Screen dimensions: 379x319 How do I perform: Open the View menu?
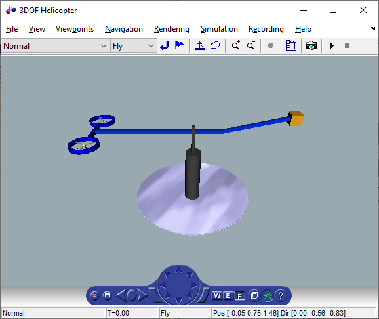[37, 29]
